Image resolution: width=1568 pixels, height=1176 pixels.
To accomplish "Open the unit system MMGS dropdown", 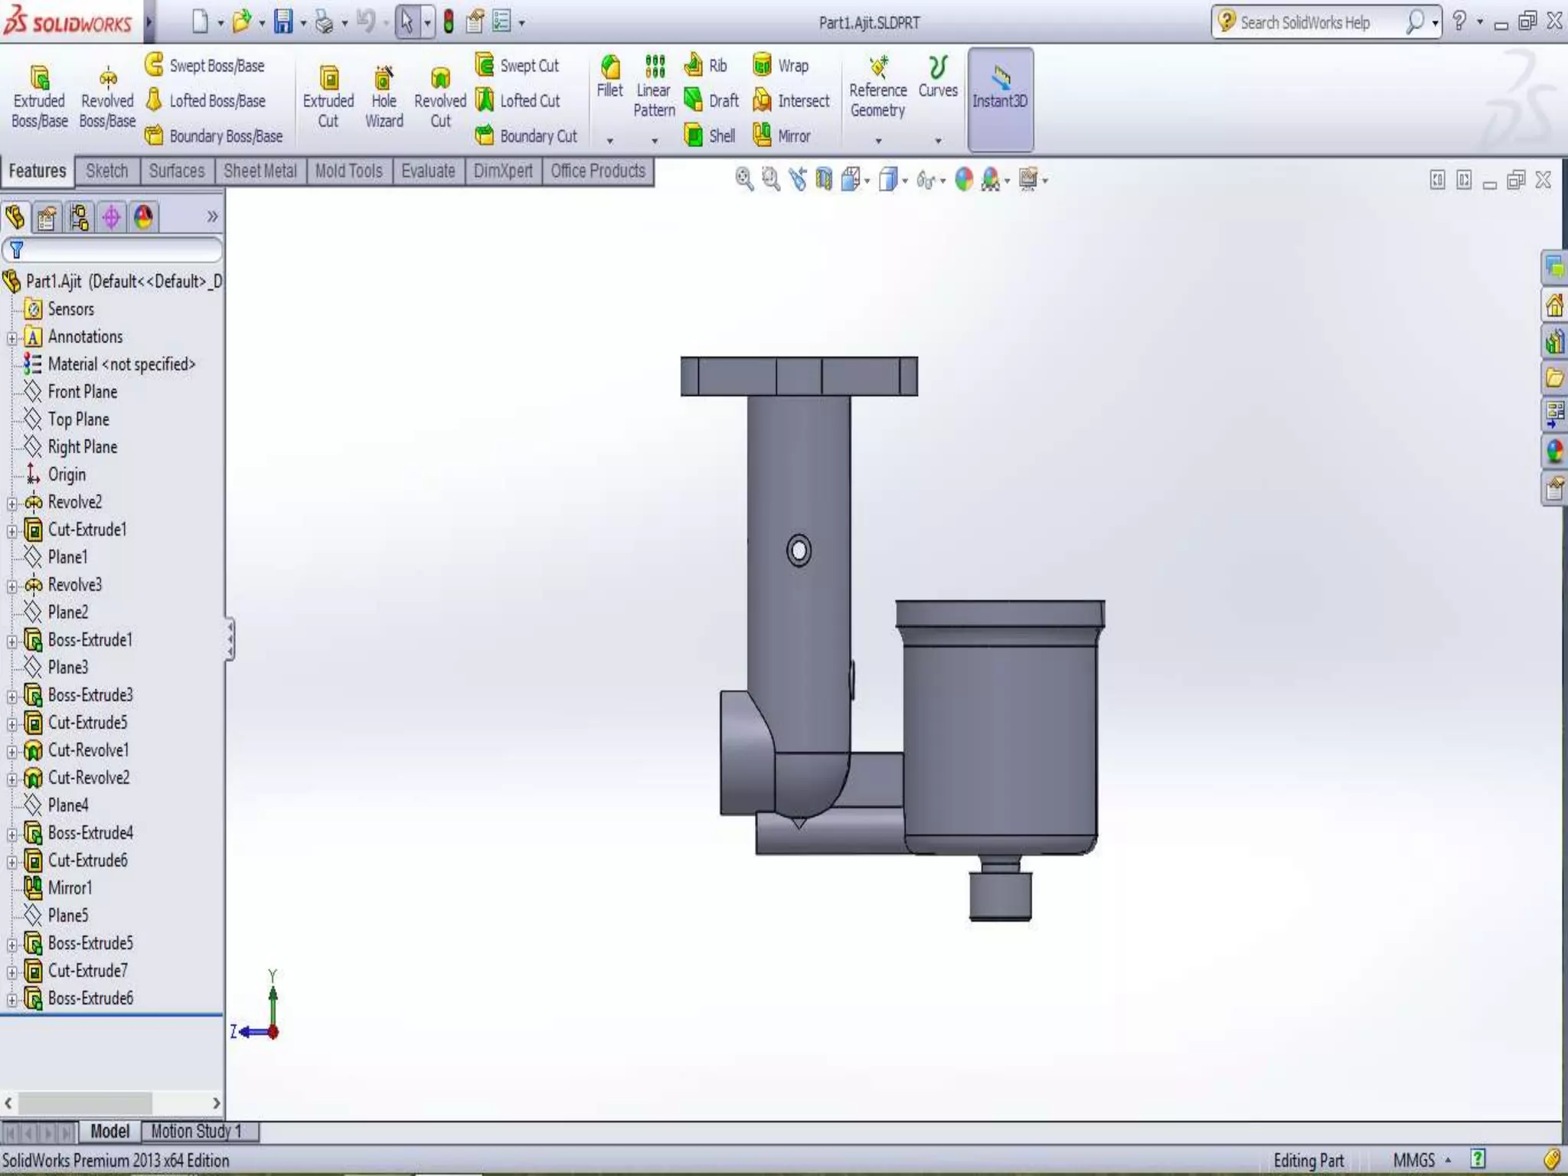I will [x=1422, y=1160].
